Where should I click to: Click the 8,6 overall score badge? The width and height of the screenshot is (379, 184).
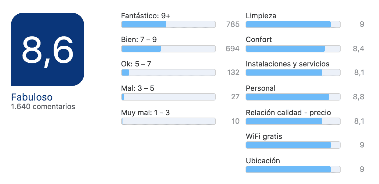click(x=47, y=49)
